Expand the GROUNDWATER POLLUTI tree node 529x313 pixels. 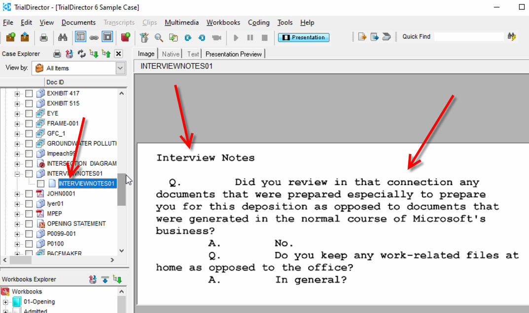17,144
